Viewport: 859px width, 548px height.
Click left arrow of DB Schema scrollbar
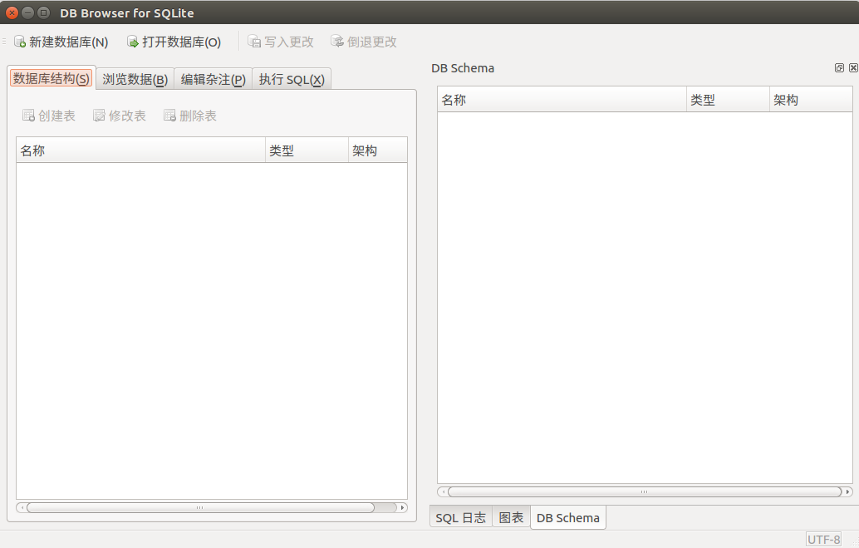443,492
